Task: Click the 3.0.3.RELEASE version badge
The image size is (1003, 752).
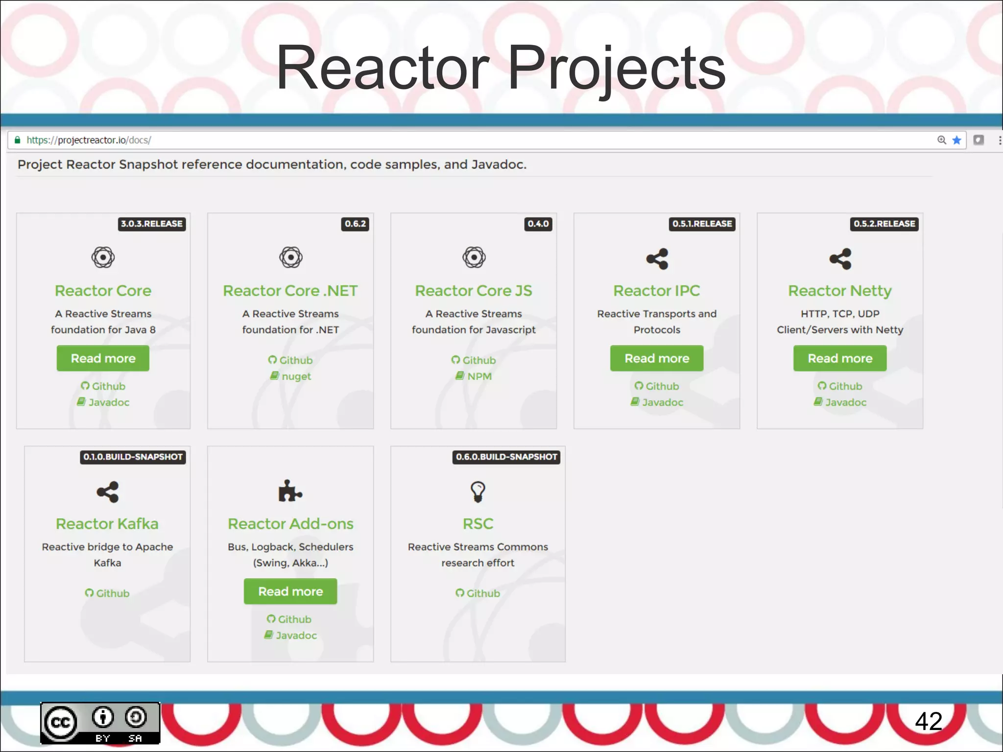Action: [152, 224]
